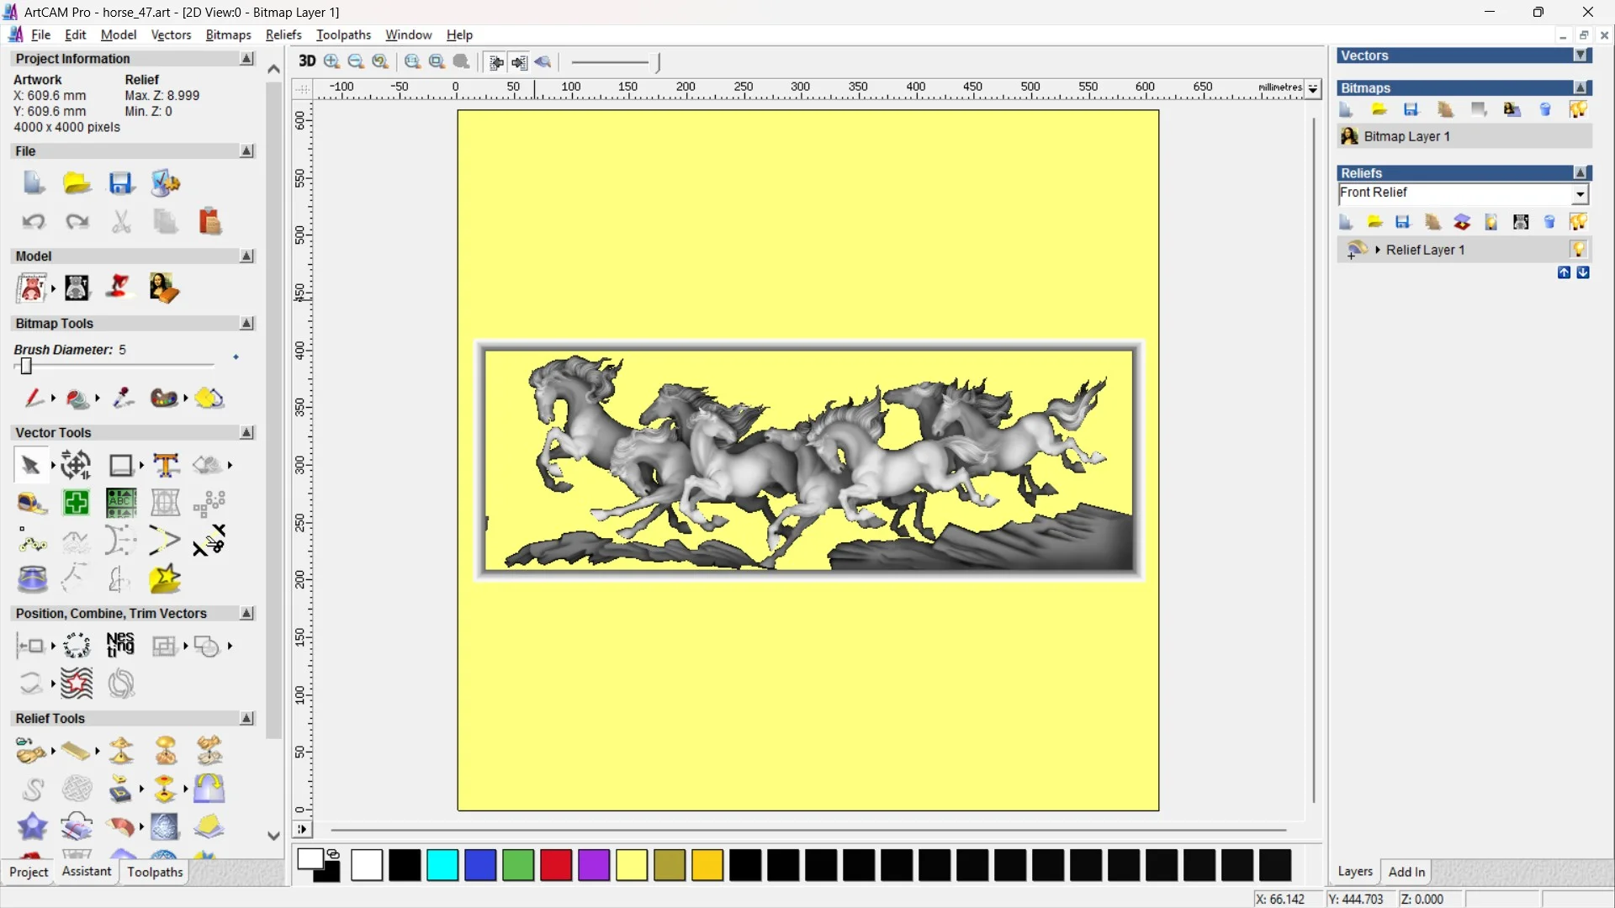
Task: Toggle all relief layers visibility
Action: [x=1579, y=221]
